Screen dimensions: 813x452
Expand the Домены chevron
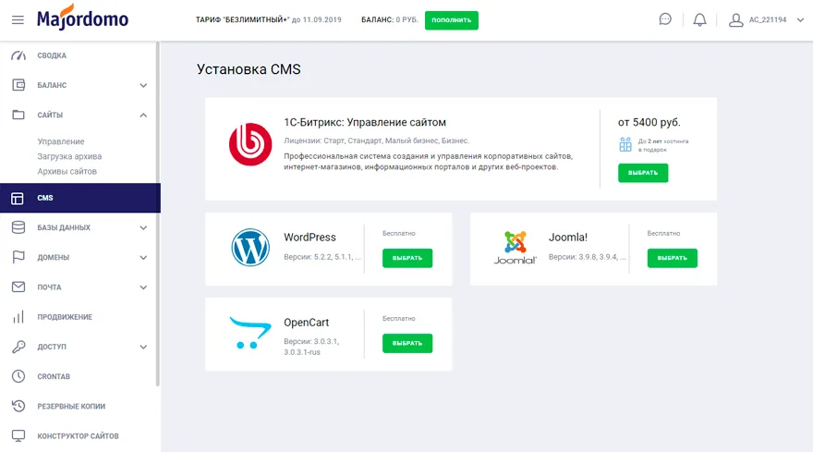[x=143, y=257]
